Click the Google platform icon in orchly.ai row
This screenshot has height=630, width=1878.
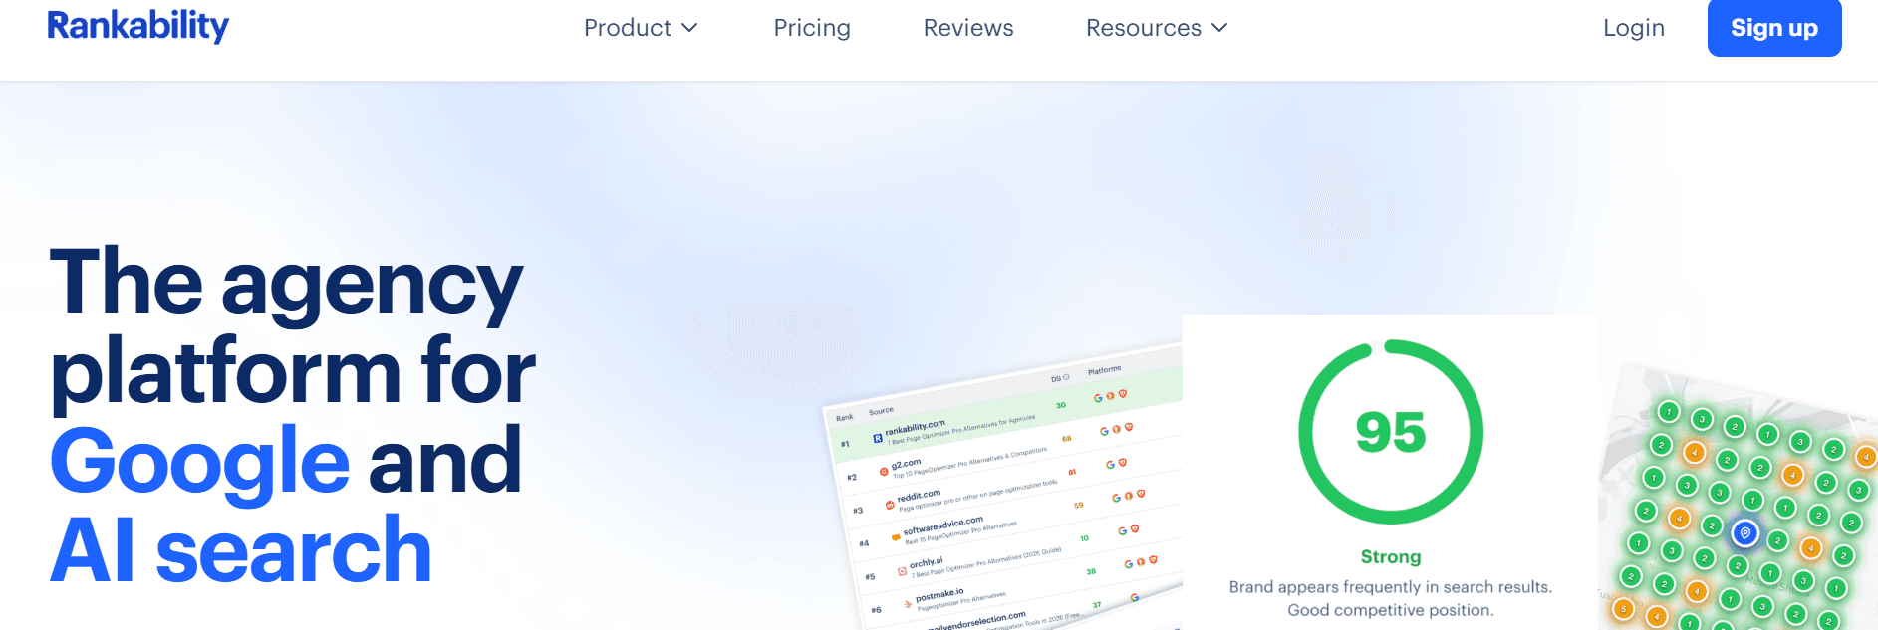tap(1122, 531)
